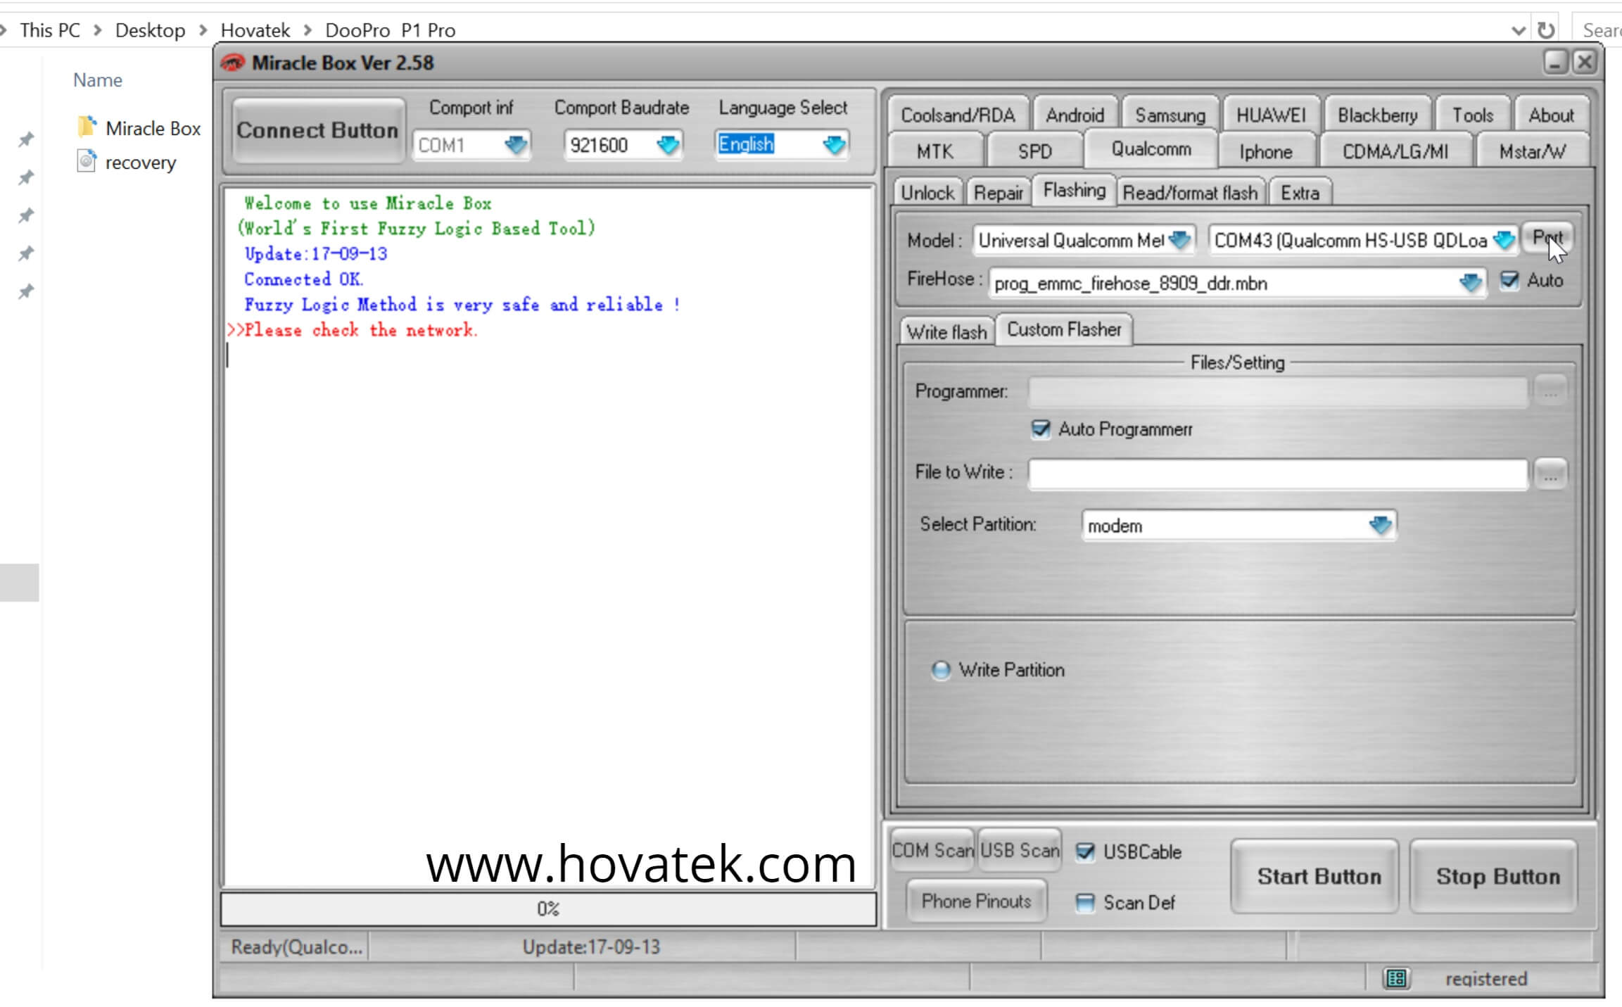Click the USB Scan button
Viewport: 1622px width, 1007px height.
(1020, 851)
